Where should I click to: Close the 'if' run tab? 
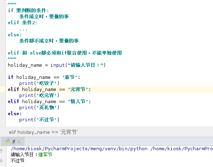[x=19, y=142]
